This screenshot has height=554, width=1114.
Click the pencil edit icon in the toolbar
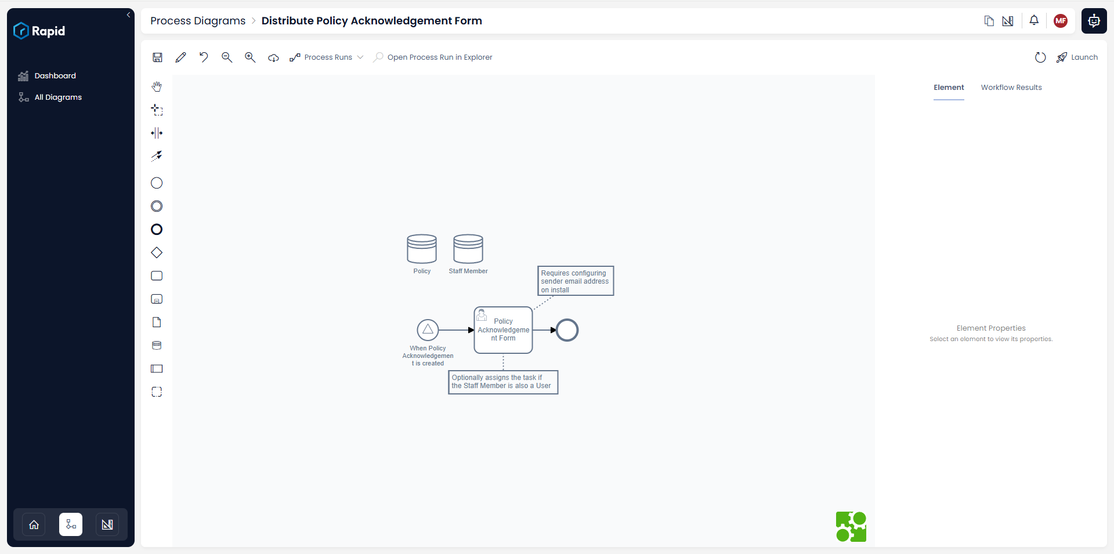point(180,57)
